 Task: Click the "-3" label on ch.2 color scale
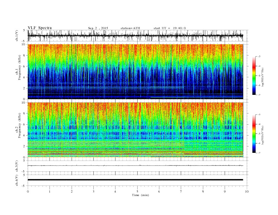[x=259, y=115]
